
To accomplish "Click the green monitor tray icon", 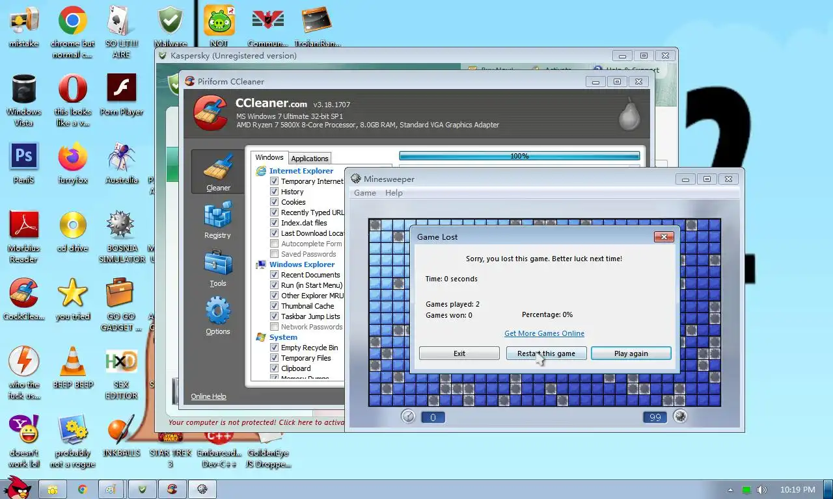I will click(746, 490).
